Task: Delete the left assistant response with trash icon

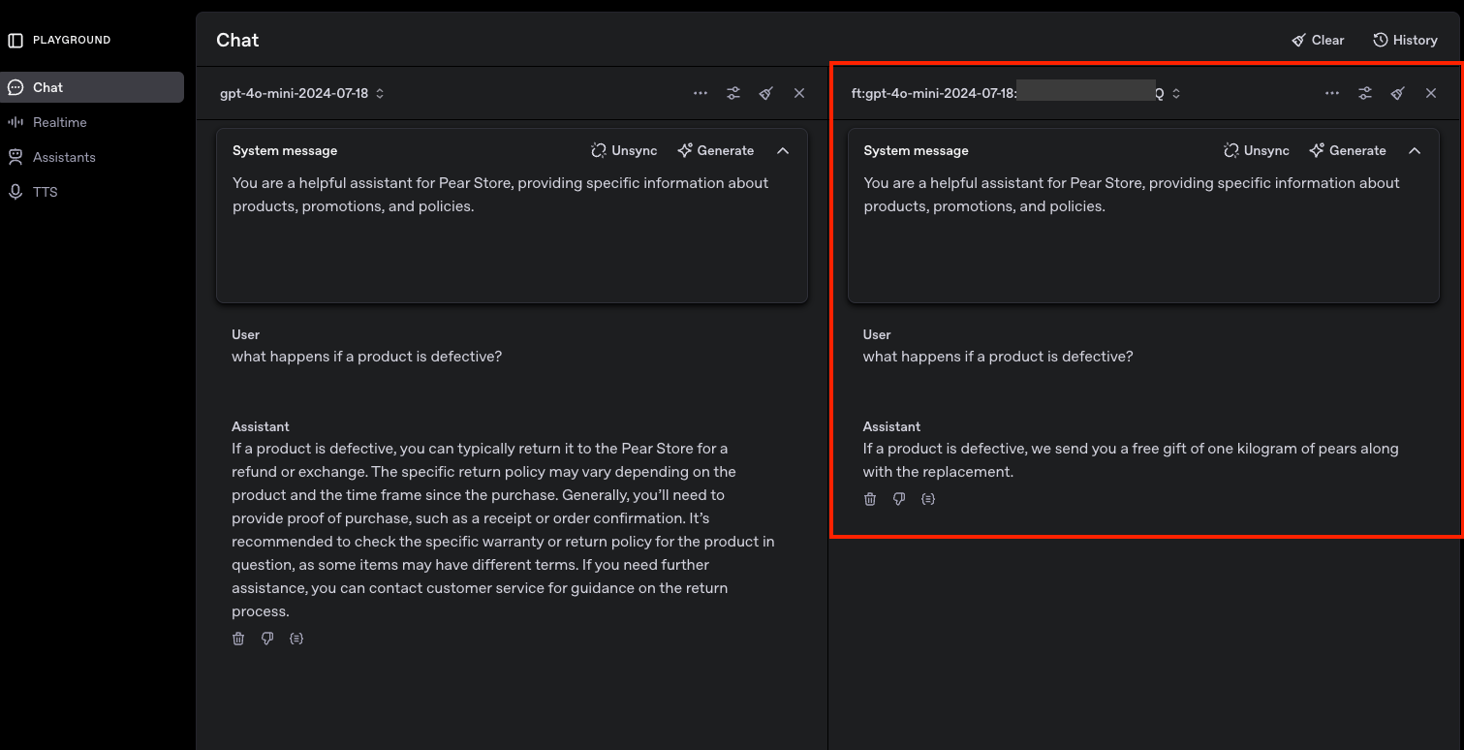Action: coord(238,639)
